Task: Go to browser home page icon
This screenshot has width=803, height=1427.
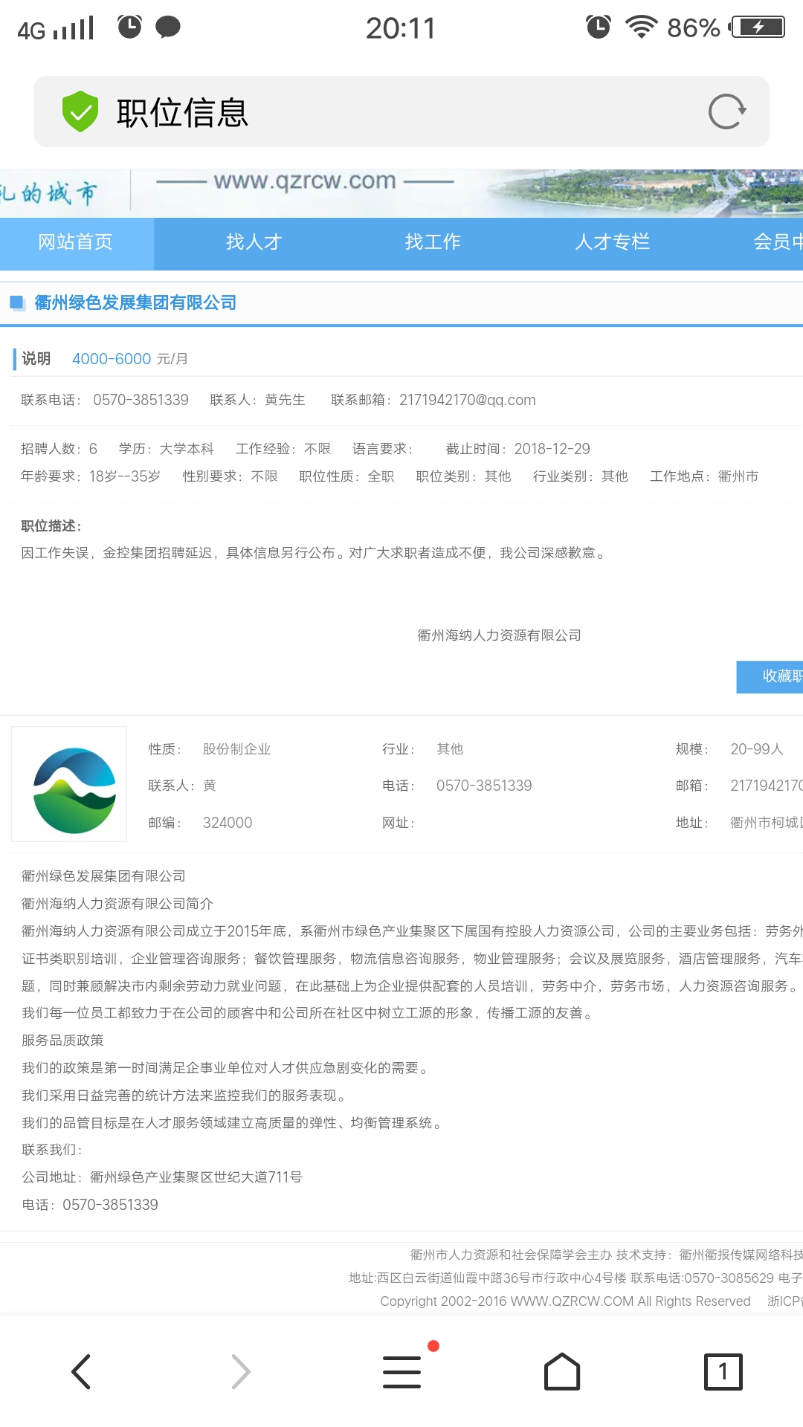Action: tap(562, 1371)
